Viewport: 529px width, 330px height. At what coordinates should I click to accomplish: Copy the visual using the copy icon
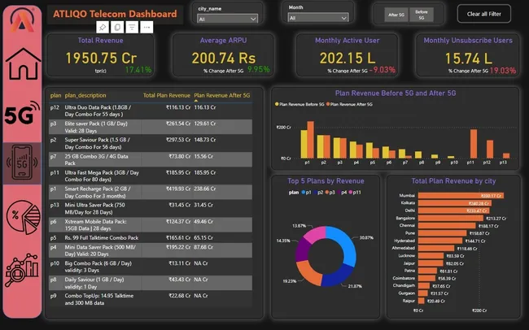click(x=117, y=27)
